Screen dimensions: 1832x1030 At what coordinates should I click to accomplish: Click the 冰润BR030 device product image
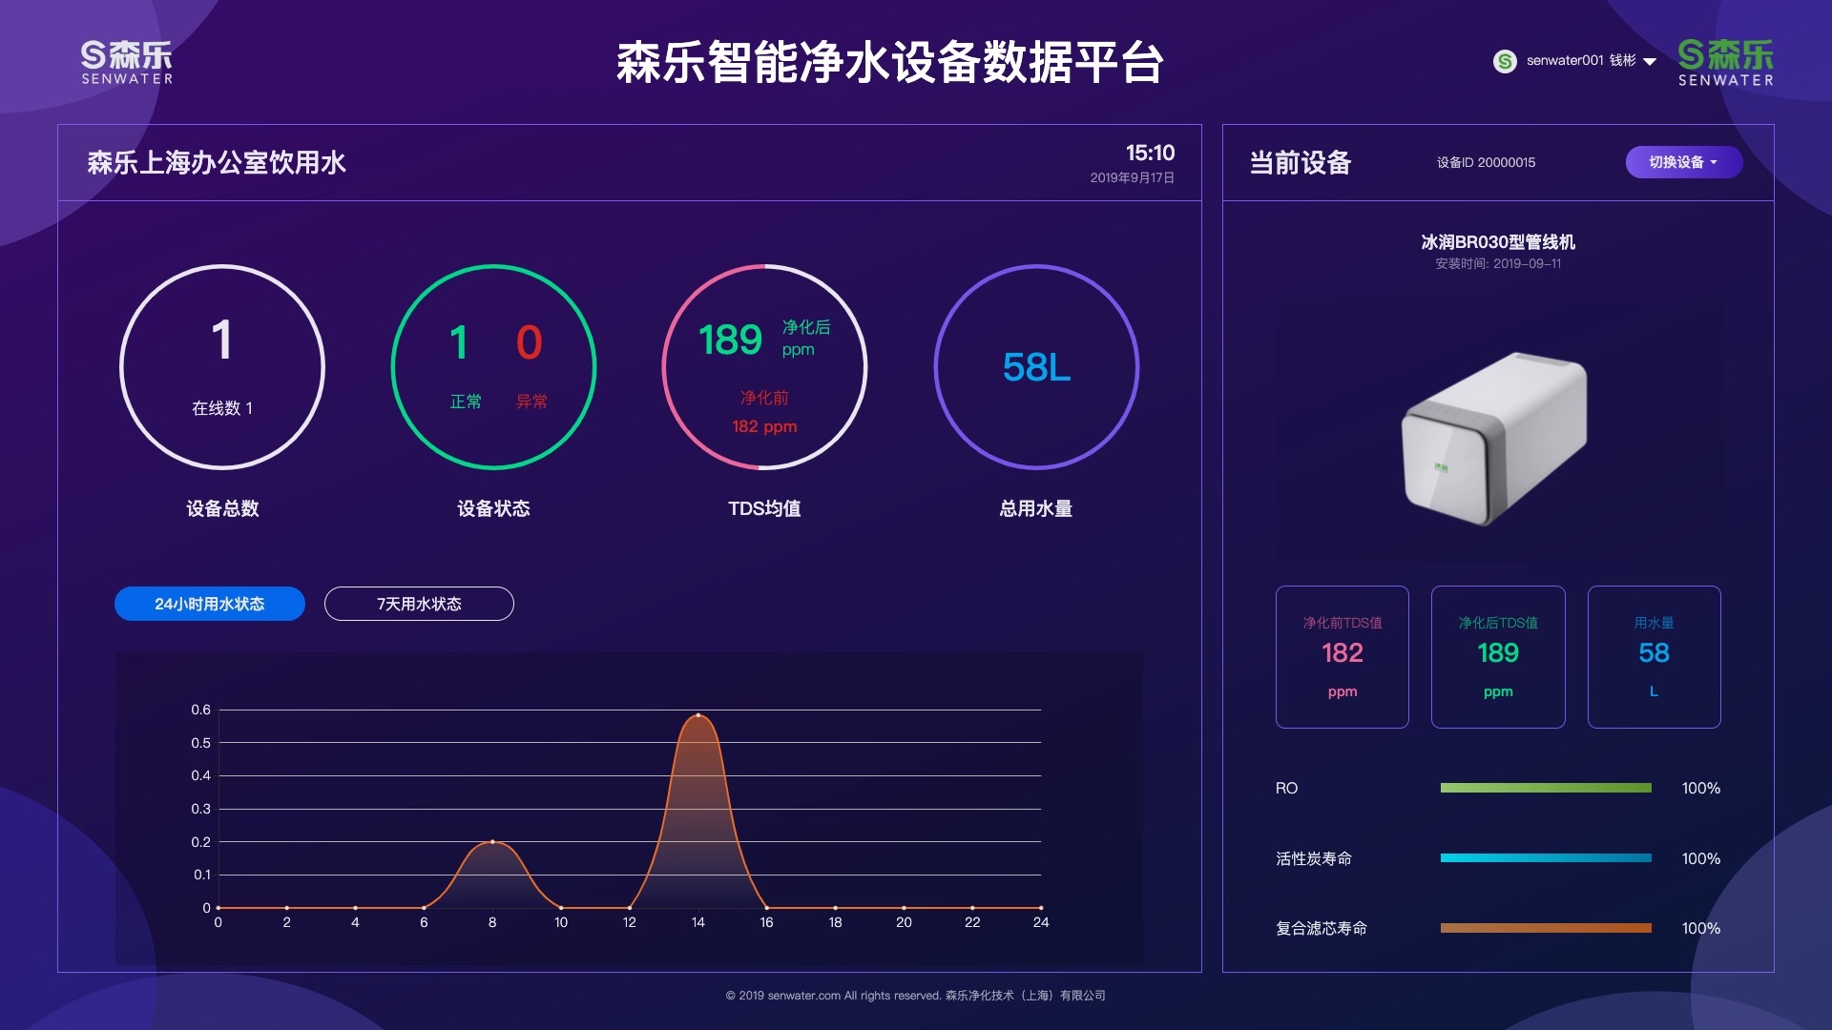point(1495,439)
